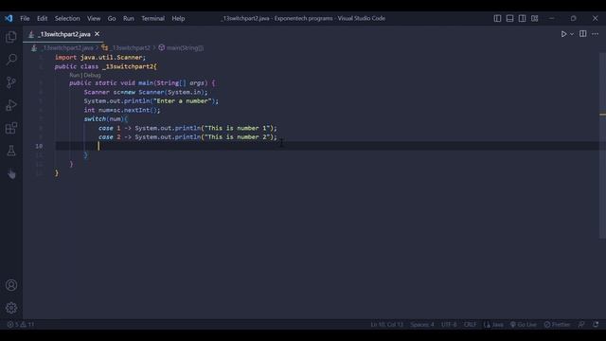Click the "Enter a number" string
The width and height of the screenshot is (606, 341).
tap(183, 101)
